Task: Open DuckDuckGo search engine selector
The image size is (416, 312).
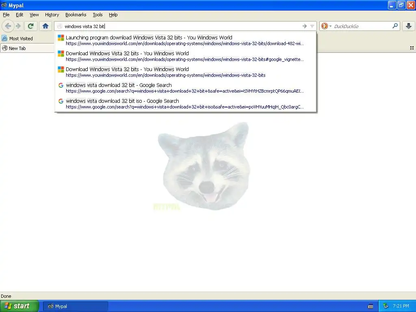Action: click(326, 26)
